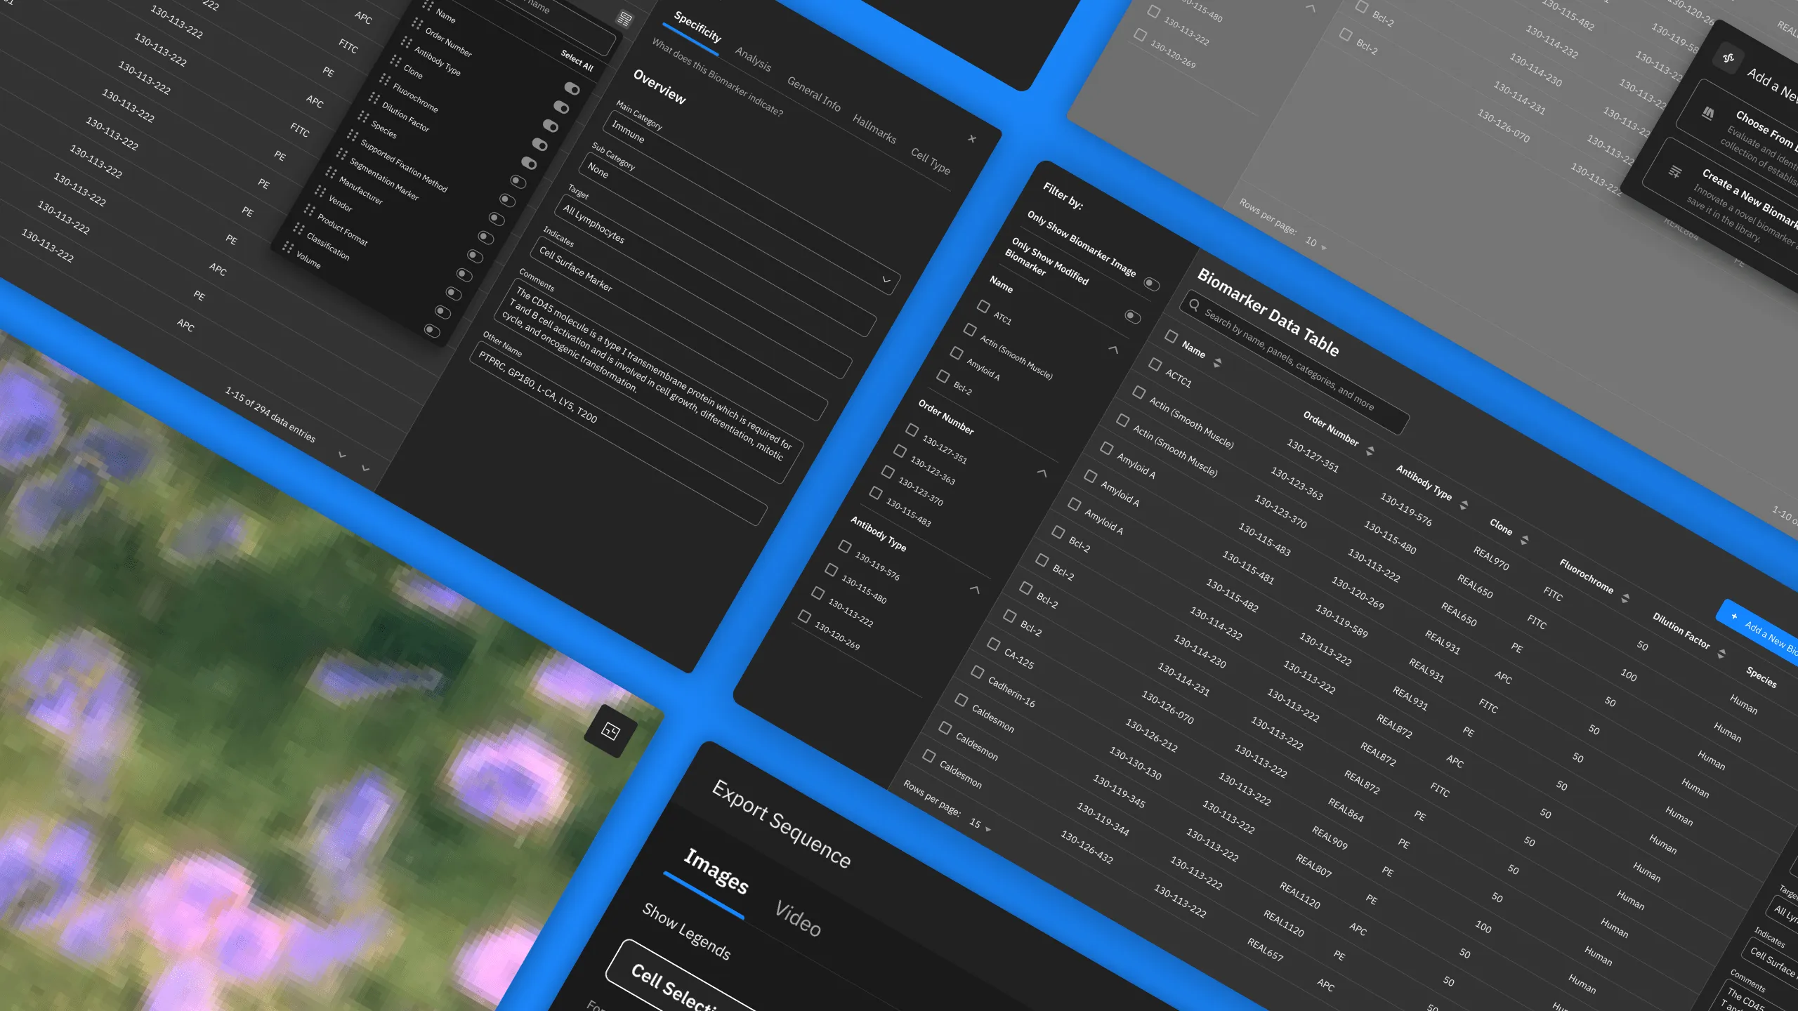Viewport: 1798px width, 1011px height.
Task: Click drag handle beside Manufacturer column
Action: point(332,172)
